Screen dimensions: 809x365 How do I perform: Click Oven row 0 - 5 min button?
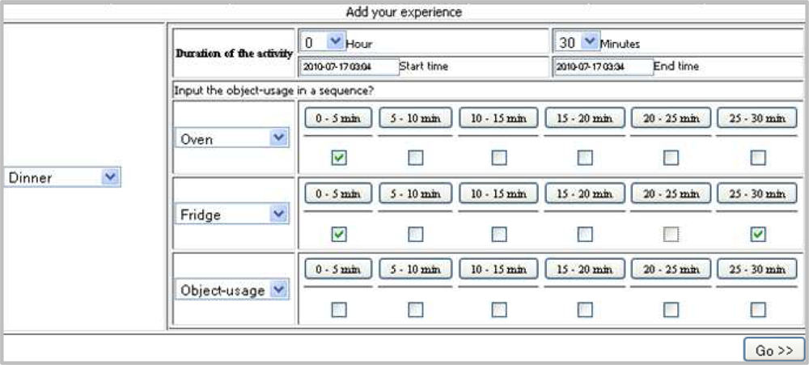click(x=338, y=118)
